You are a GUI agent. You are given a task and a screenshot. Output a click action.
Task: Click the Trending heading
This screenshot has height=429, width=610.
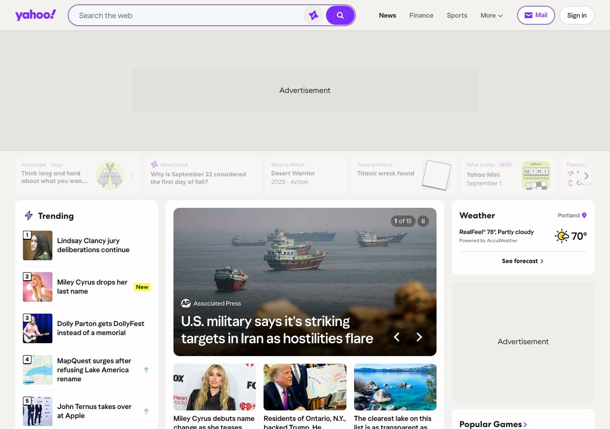[x=56, y=216]
